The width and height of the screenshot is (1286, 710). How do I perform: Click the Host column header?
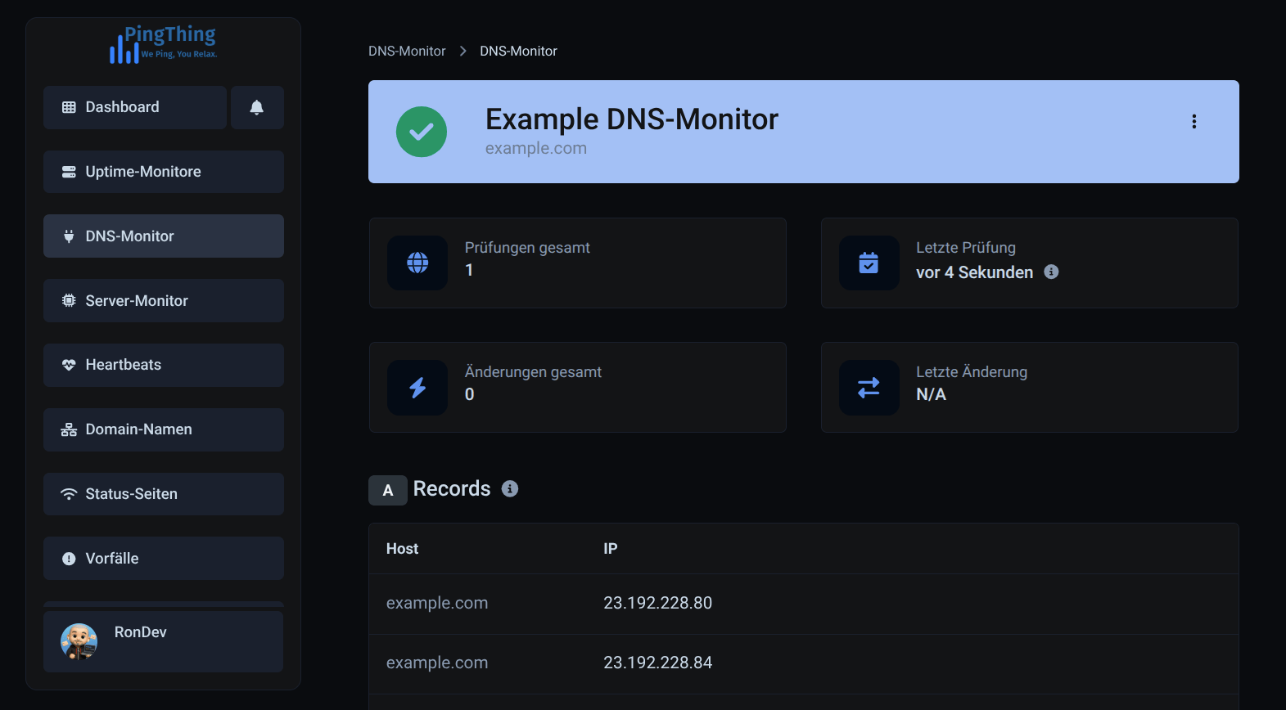tap(402, 549)
